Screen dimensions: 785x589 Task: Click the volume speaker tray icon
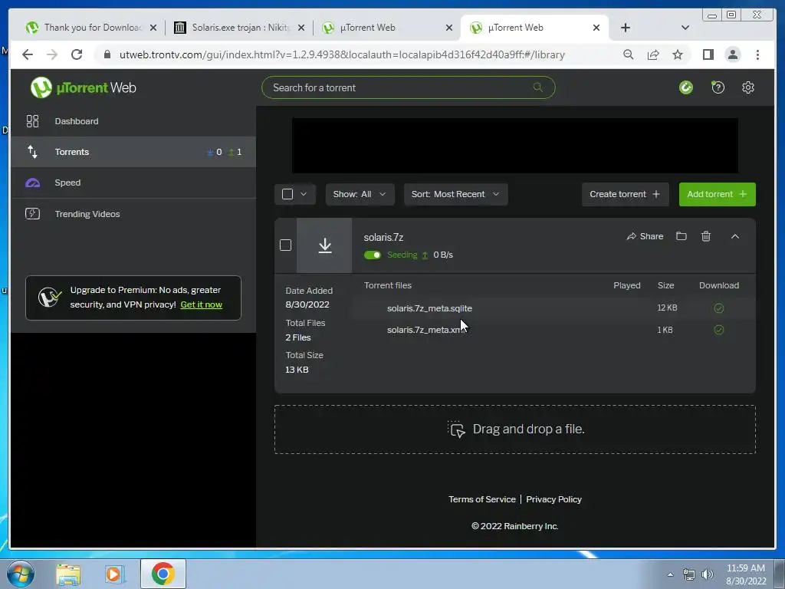(708, 574)
